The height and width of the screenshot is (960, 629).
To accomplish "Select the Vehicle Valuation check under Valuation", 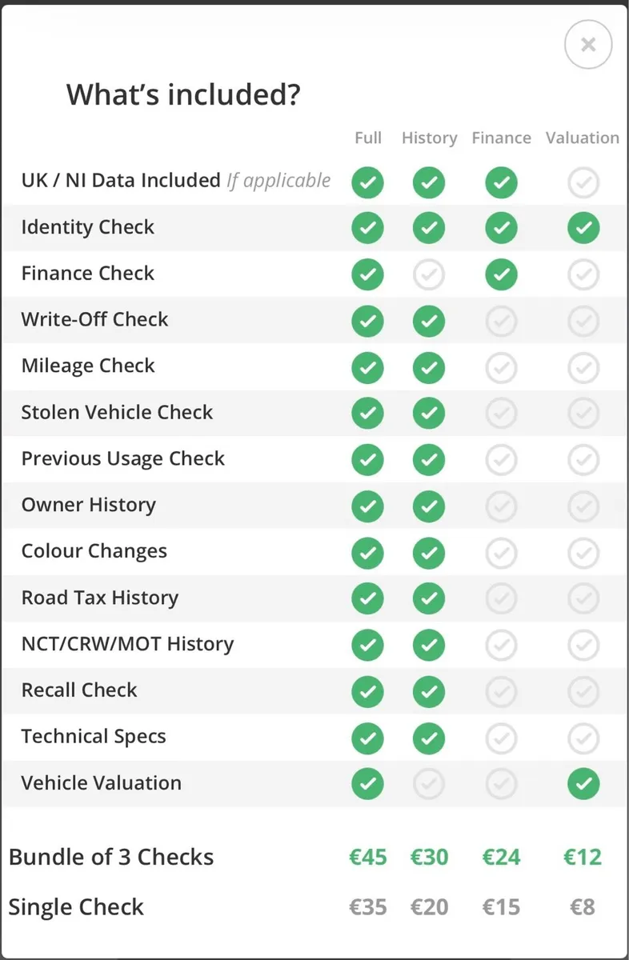I will point(583,784).
